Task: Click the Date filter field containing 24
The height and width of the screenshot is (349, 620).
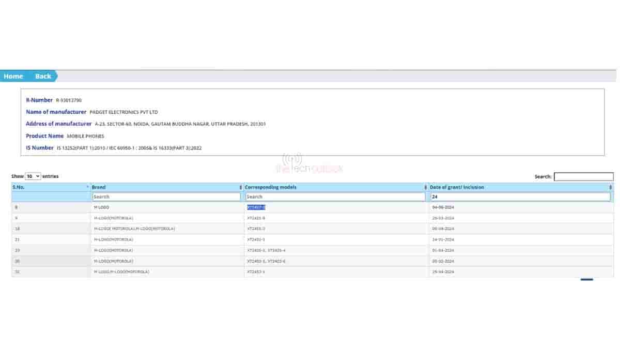Action: point(520,197)
